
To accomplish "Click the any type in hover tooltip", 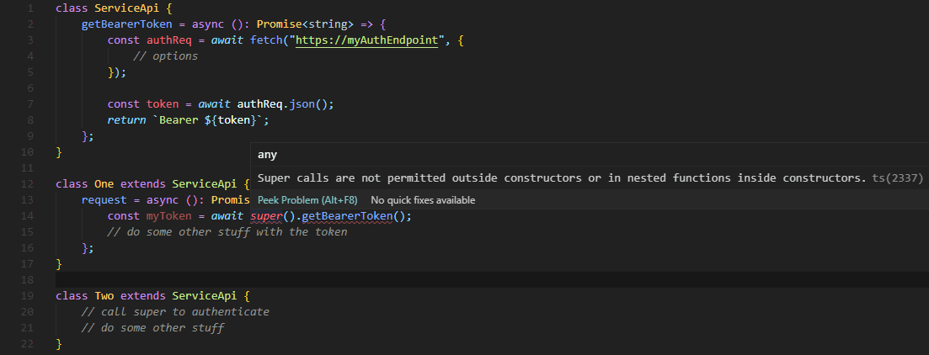I will [x=267, y=155].
